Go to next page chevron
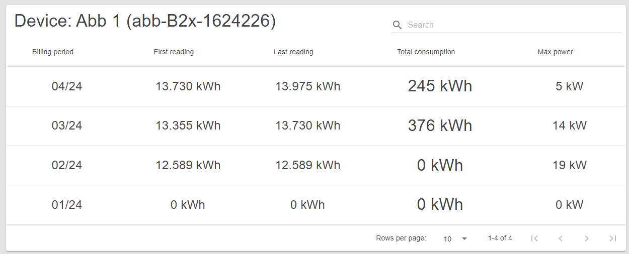Screen dimensions: 629x254 click(587, 238)
